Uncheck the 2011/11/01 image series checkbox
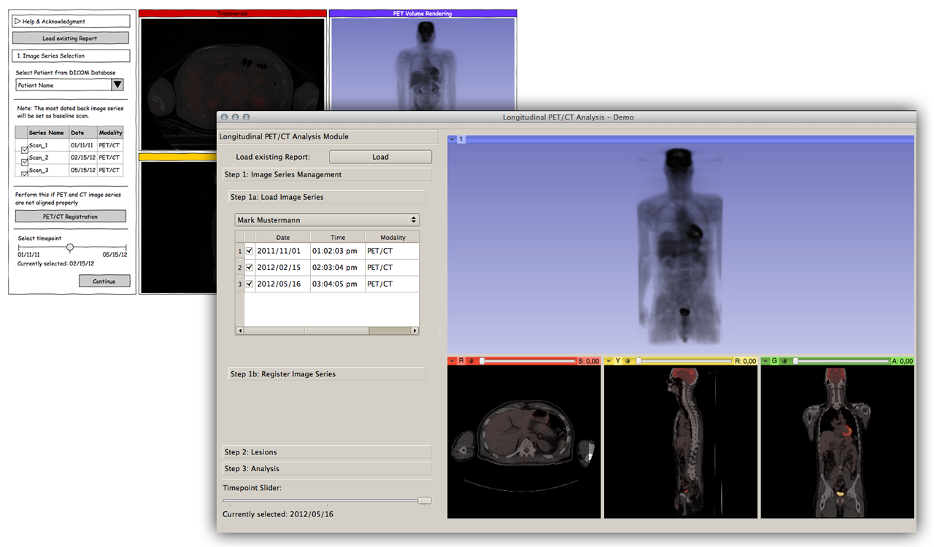The image size is (934, 547). [x=250, y=250]
